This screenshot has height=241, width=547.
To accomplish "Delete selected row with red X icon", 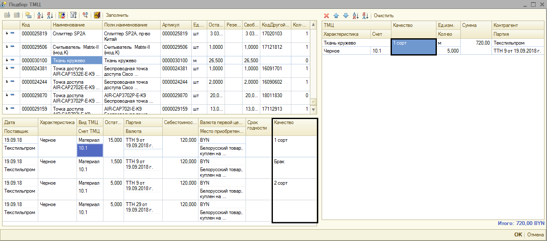I will point(326,16).
